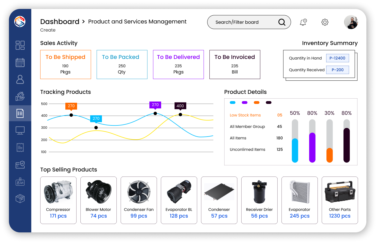
Task: Click the blue 270 chart marker
Action: click(x=96, y=119)
